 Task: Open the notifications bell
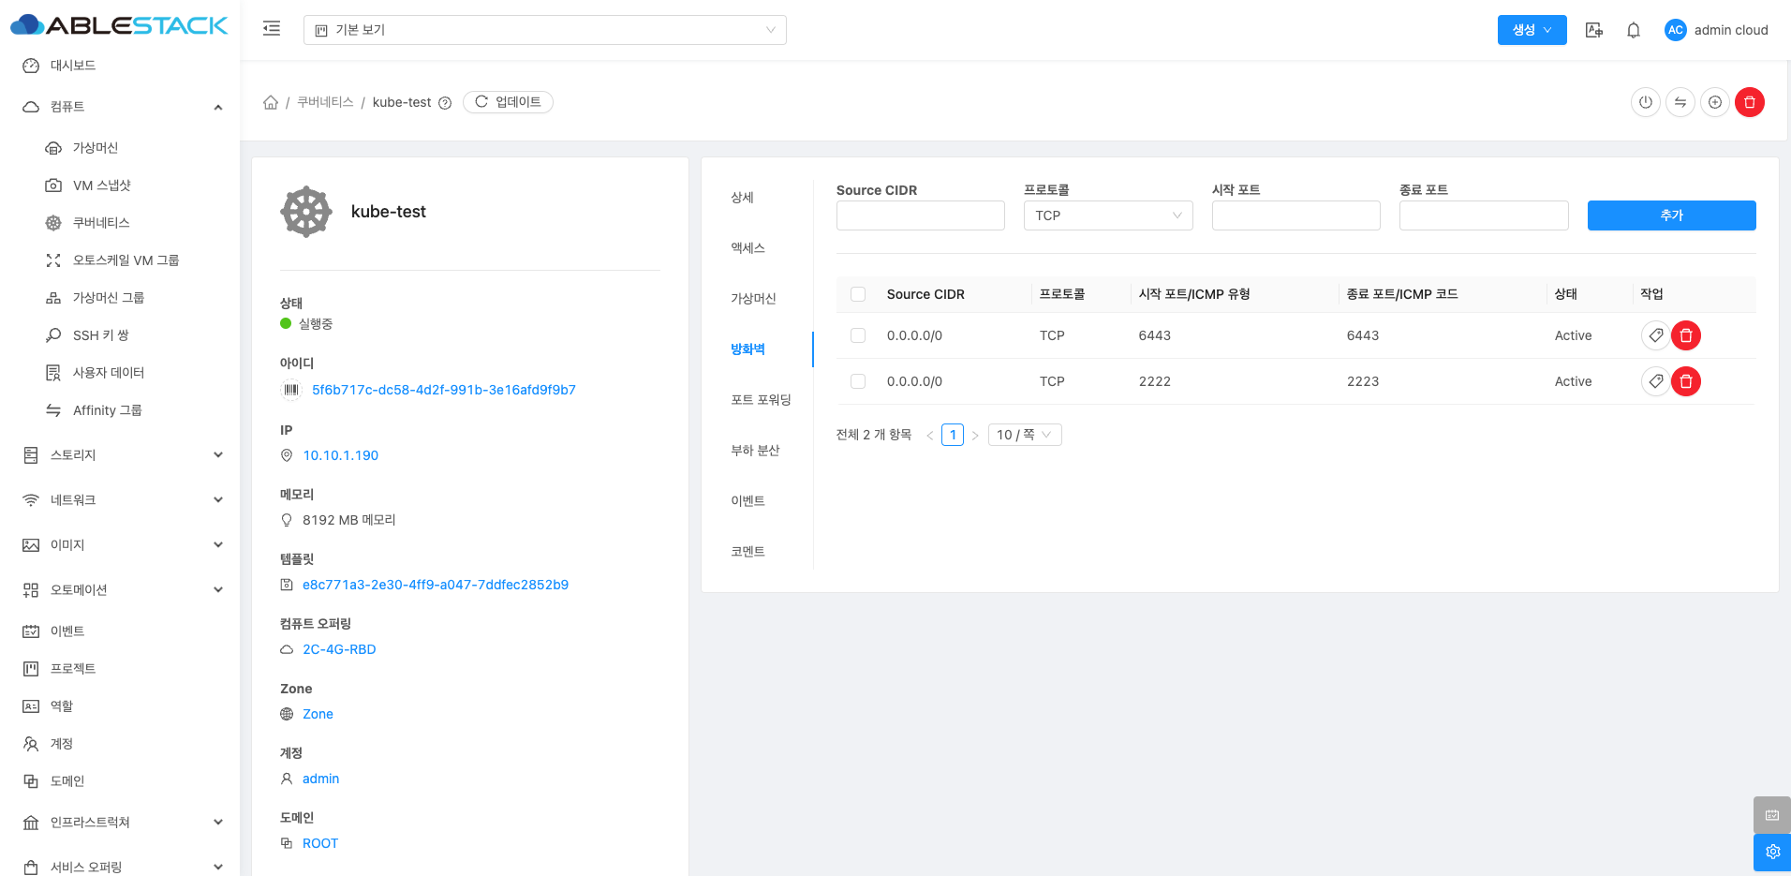pyautogui.click(x=1633, y=30)
